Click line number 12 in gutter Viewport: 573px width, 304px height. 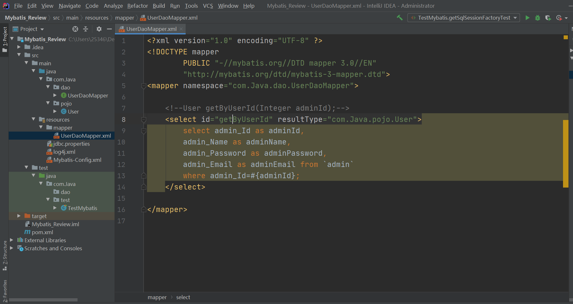[x=121, y=165]
